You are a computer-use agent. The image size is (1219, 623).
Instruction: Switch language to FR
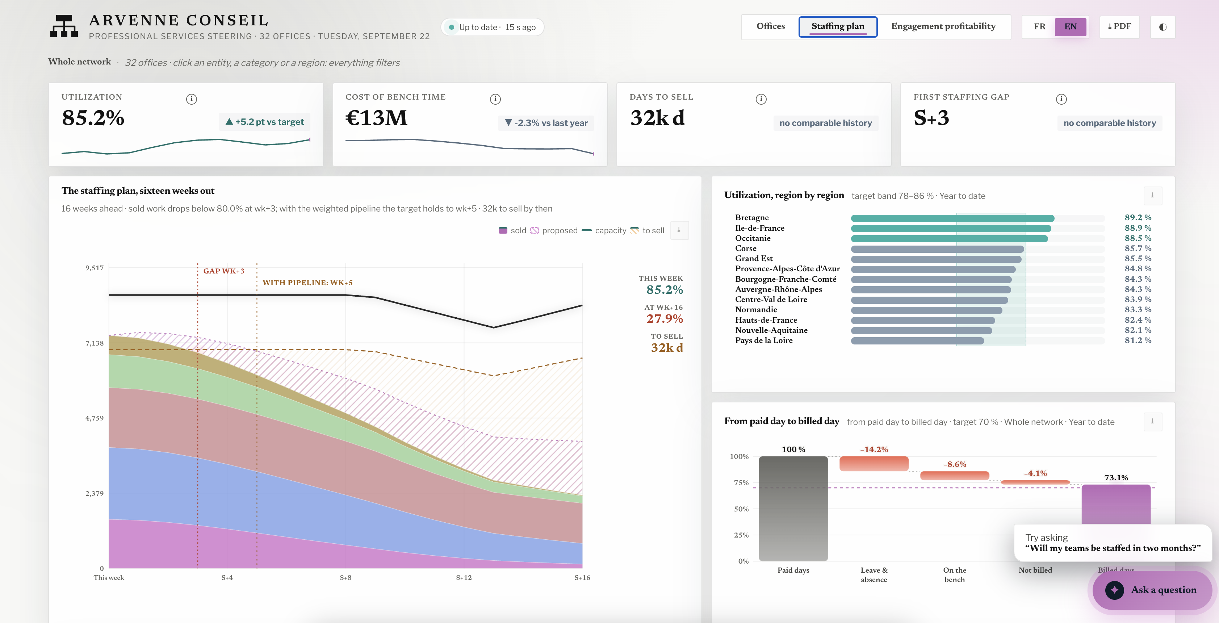coord(1039,26)
